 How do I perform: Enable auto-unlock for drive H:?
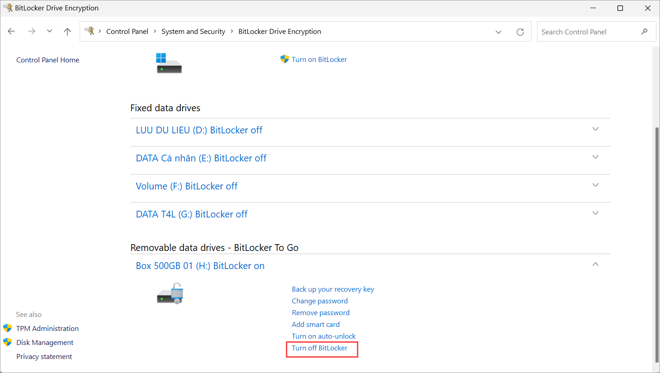click(323, 336)
